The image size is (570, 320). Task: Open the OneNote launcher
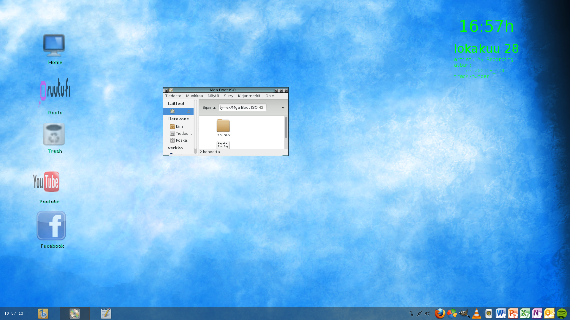pos(537,313)
